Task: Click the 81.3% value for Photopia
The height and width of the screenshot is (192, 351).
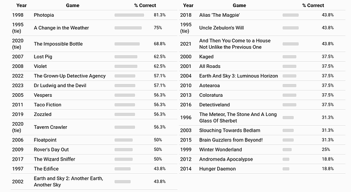Action: coord(160,15)
